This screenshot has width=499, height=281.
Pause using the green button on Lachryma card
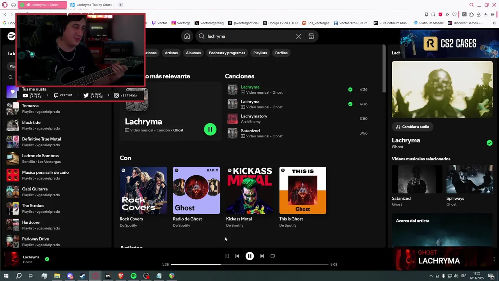coord(210,129)
